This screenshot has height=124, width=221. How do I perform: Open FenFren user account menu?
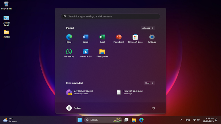coord(74,108)
